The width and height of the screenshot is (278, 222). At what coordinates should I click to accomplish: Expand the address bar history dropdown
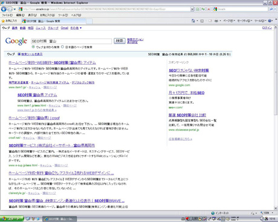[192, 9]
